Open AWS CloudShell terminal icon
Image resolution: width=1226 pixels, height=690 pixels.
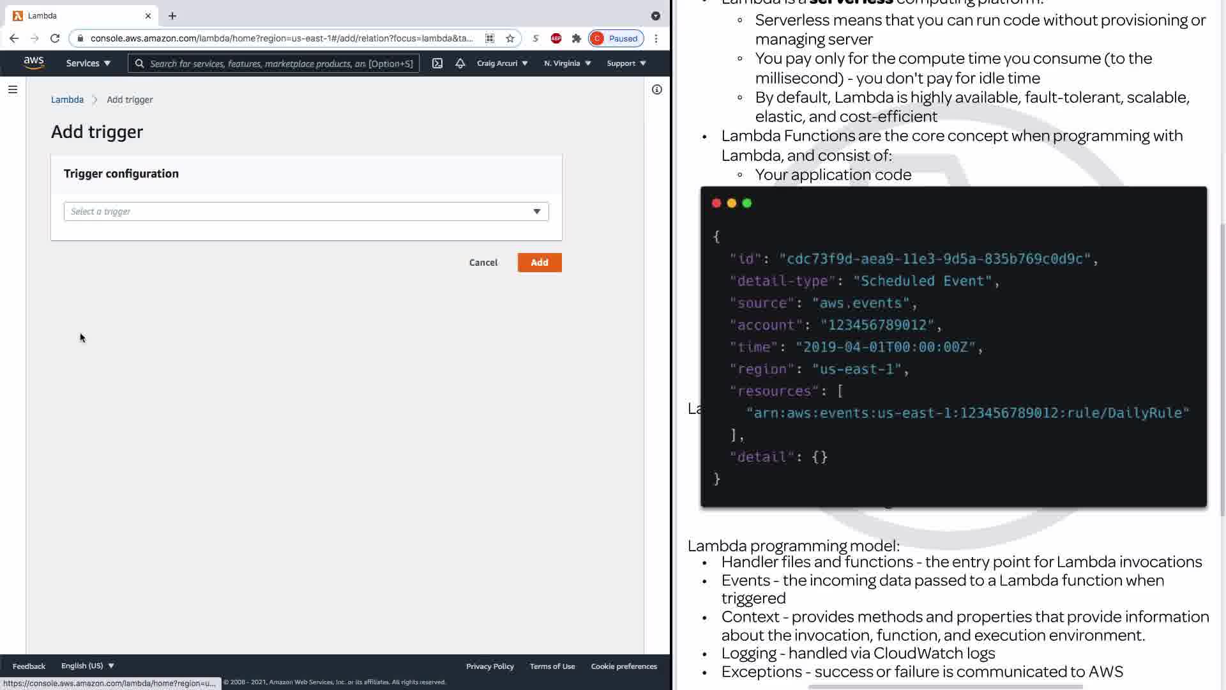pyautogui.click(x=437, y=63)
